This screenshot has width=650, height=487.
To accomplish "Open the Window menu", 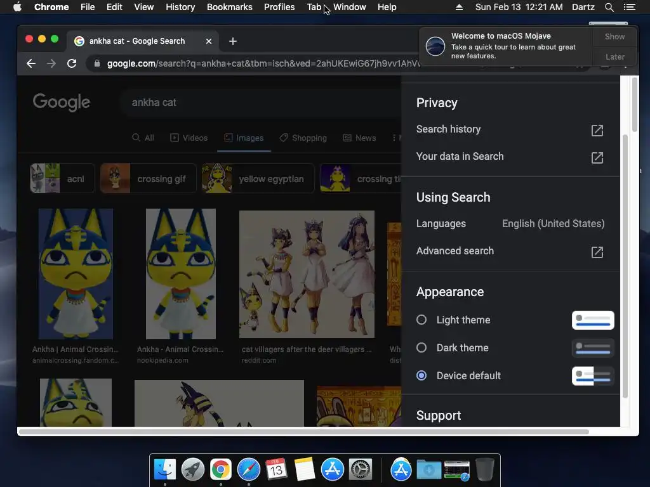I will click(x=350, y=7).
